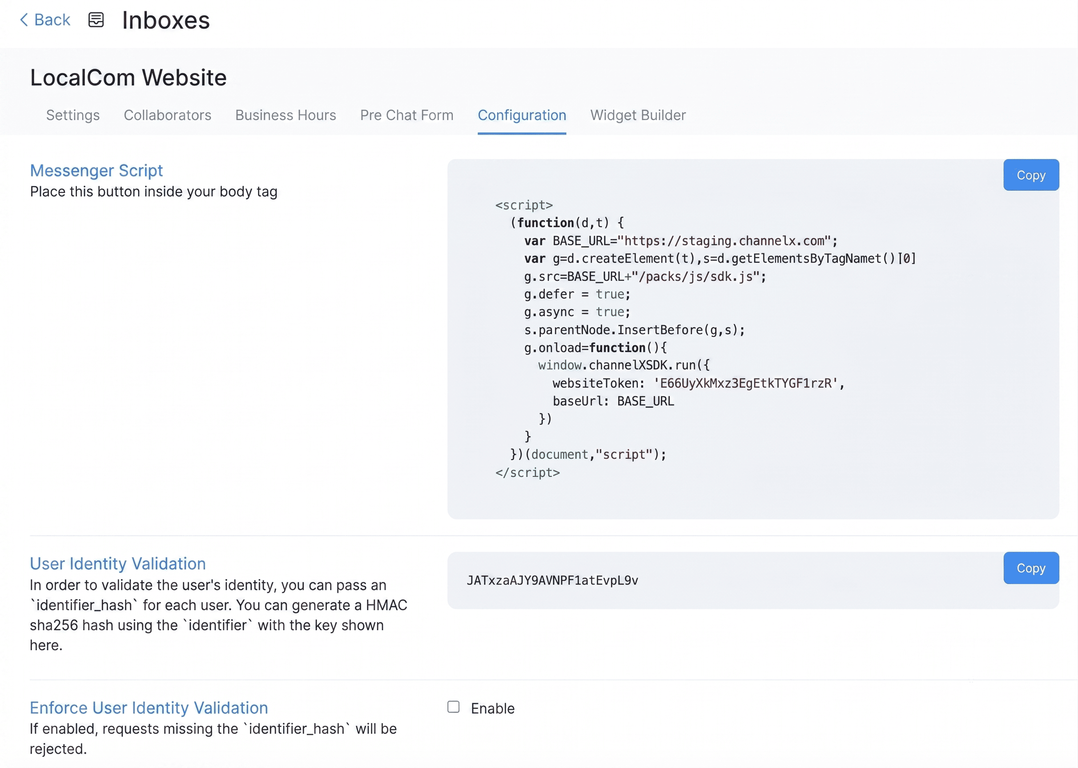Click the closing </script> tag line
This screenshot has height=768, width=1078.
pyautogui.click(x=527, y=473)
